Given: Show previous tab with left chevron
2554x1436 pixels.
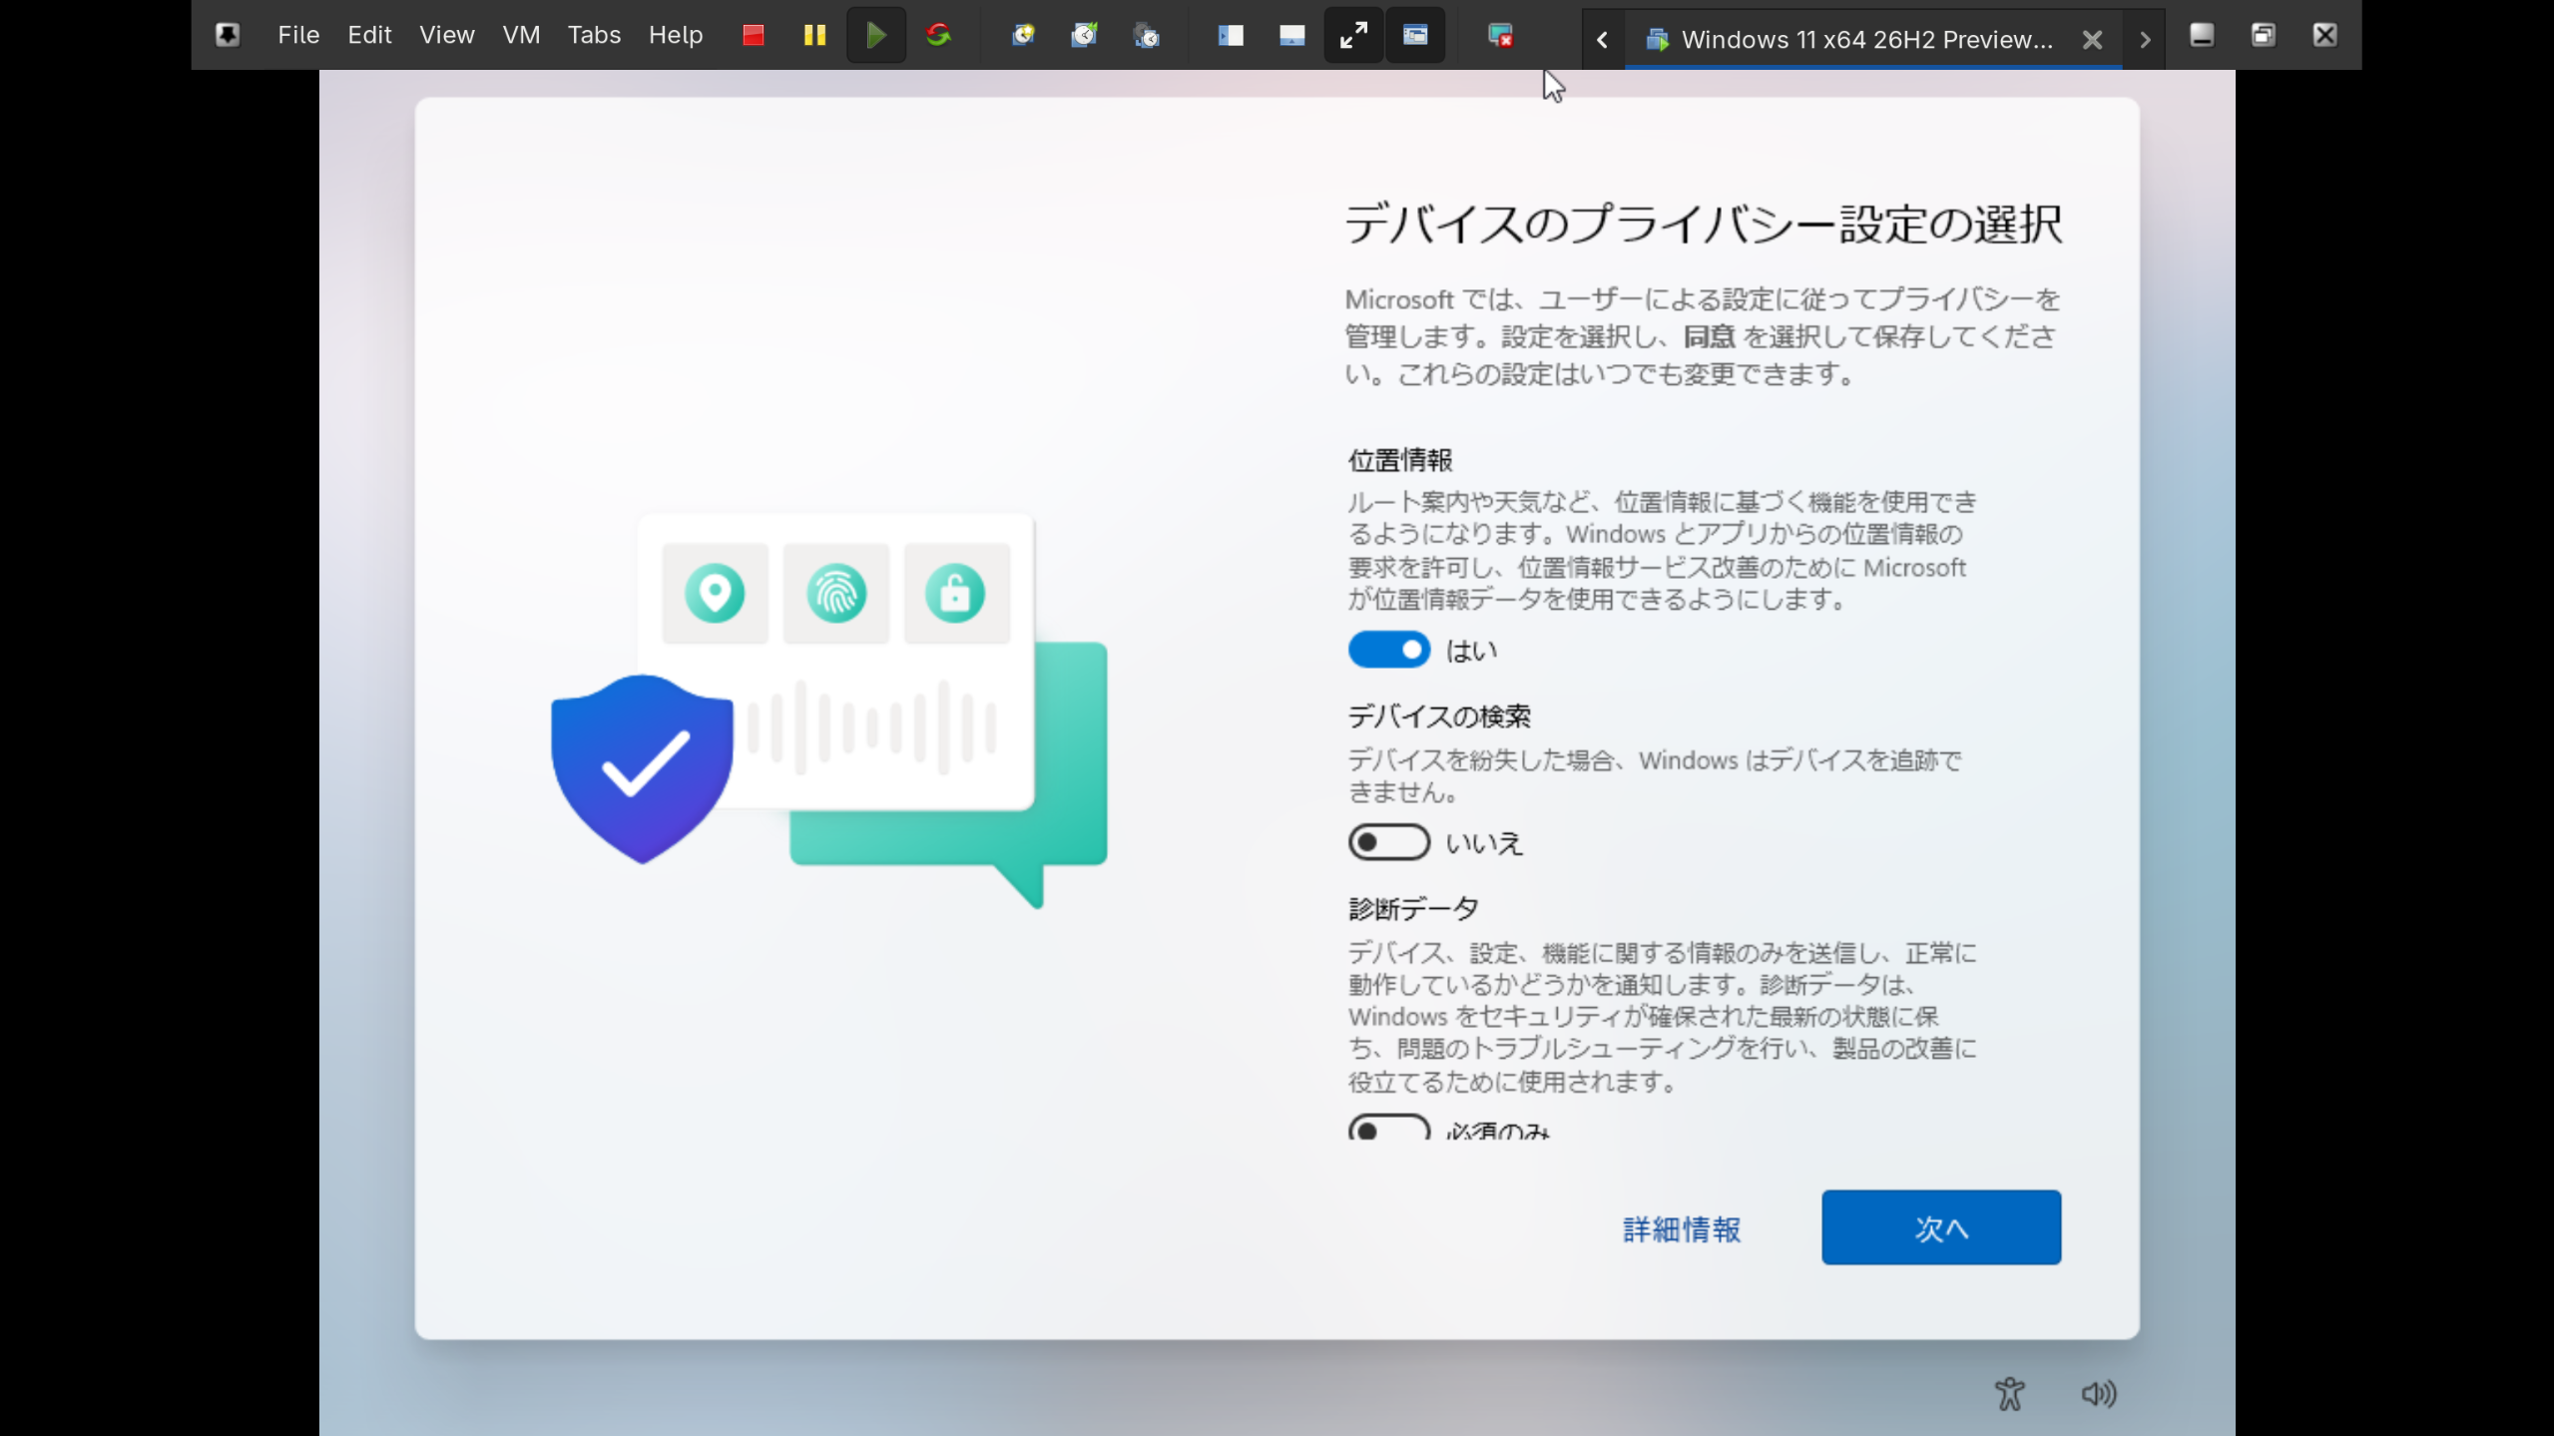Looking at the screenshot, I should [1602, 39].
